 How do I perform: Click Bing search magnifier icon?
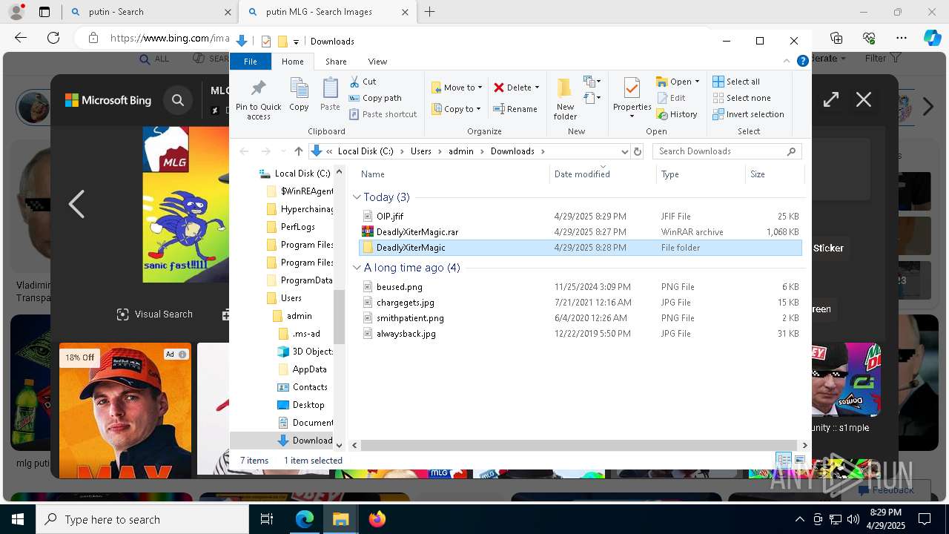tap(178, 100)
